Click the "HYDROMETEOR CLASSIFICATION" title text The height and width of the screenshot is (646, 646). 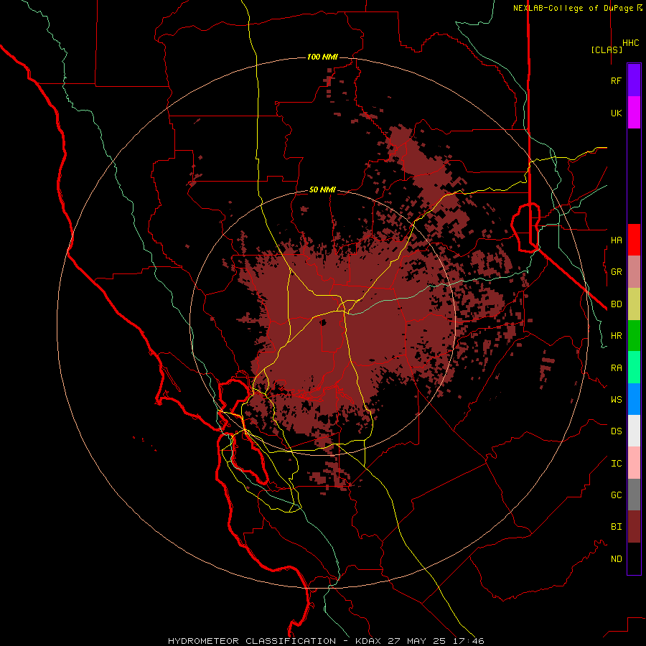click(252, 641)
